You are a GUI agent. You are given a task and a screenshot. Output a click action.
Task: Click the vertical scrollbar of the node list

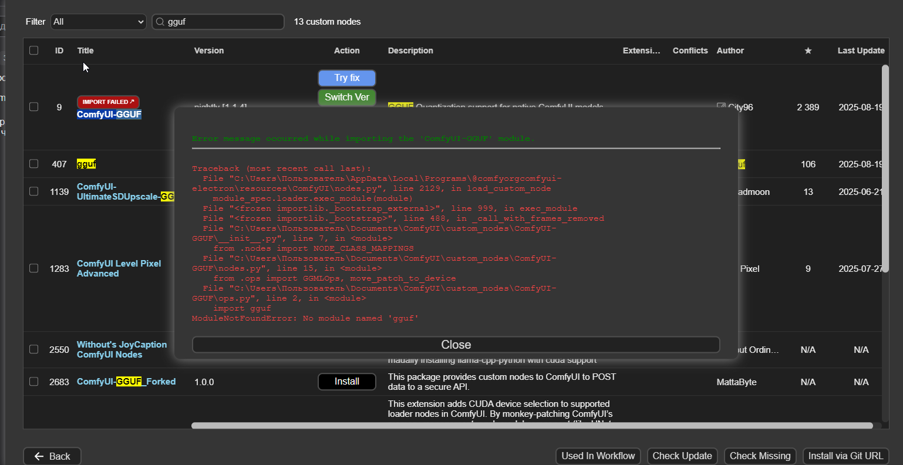[x=885, y=169]
